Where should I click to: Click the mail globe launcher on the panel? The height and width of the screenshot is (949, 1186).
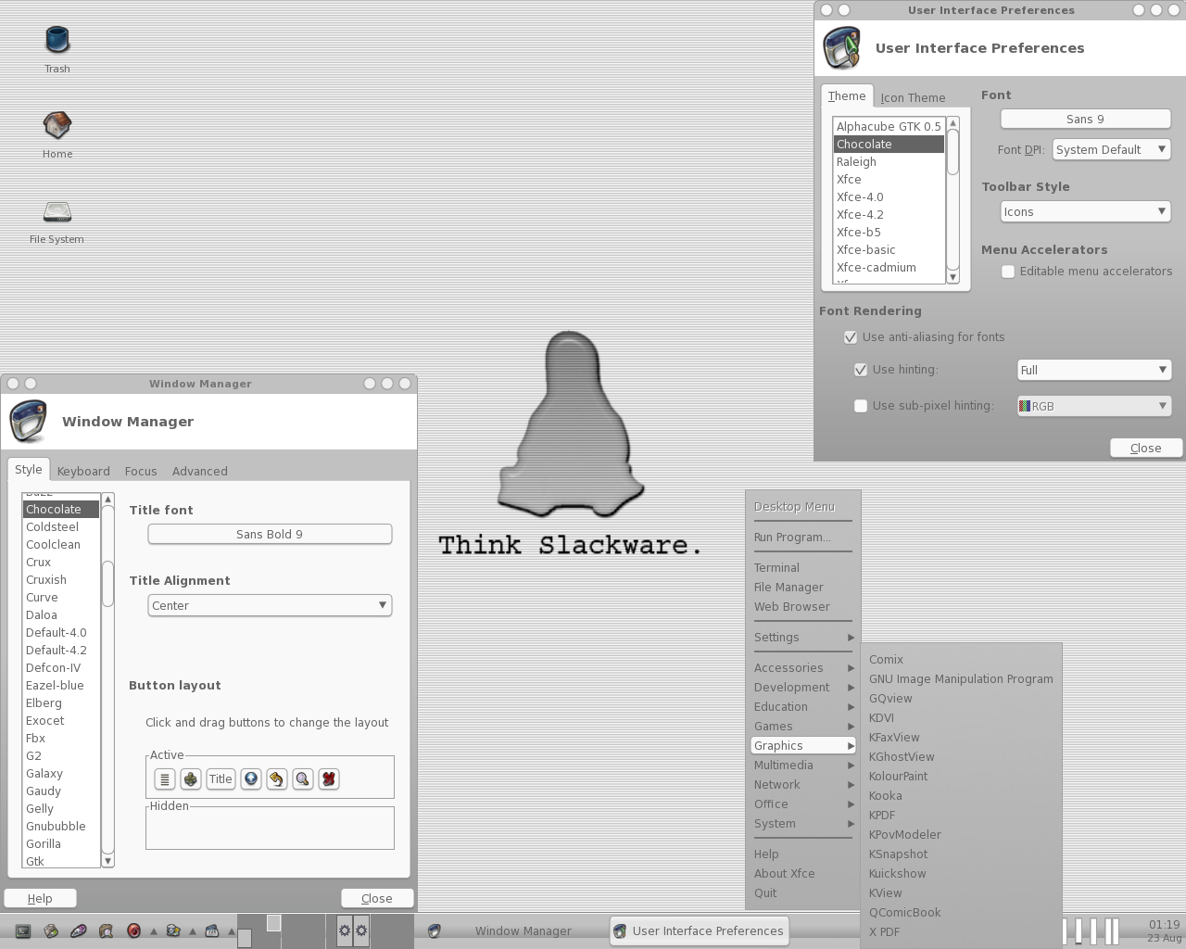click(x=173, y=930)
